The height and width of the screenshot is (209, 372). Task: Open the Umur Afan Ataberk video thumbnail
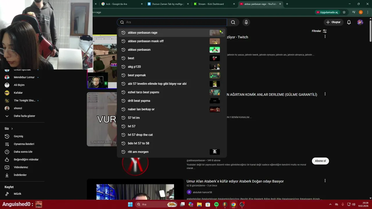point(135,190)
